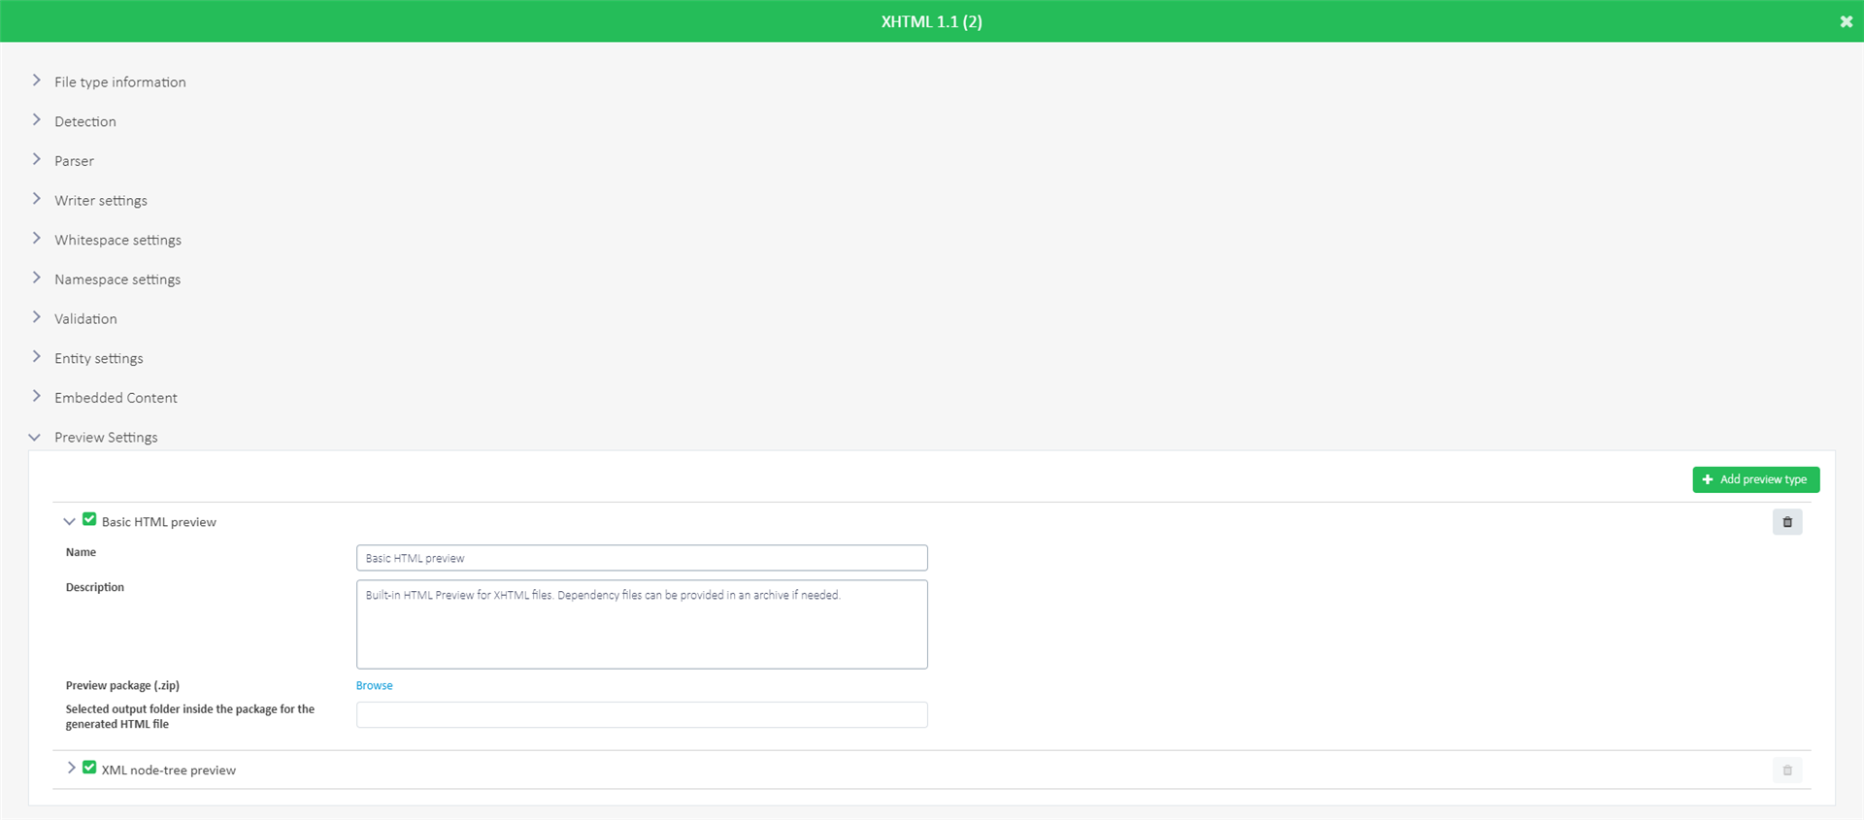The image size is (1864, 820).
Task: Close the XHTML 1.1 (2) dialog
Action: pos(1846,21)
